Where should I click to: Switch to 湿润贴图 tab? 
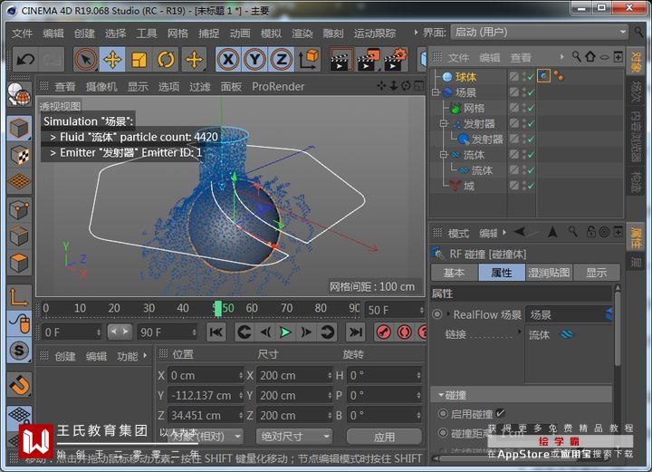pos(549,273)
